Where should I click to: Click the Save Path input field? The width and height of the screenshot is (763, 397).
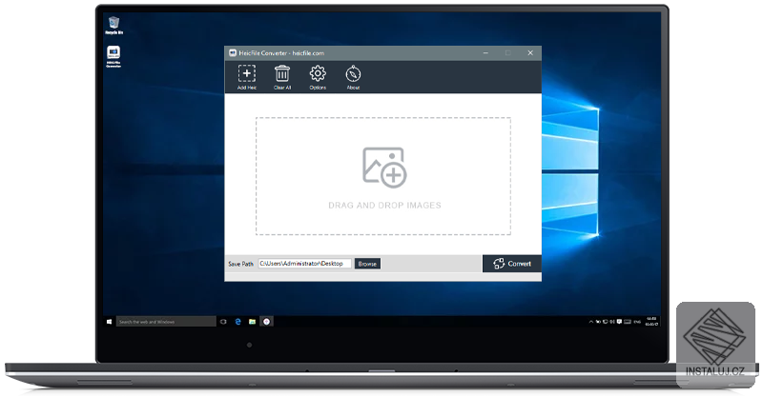tap(304, 264)
